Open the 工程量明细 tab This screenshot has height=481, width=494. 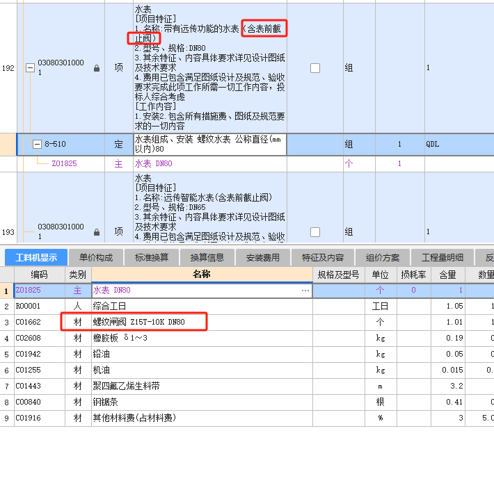[x=443, y=257]
